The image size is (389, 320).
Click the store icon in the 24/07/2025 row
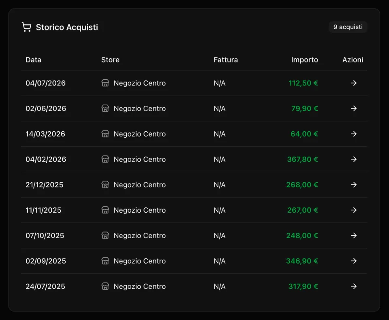point(105,286)
